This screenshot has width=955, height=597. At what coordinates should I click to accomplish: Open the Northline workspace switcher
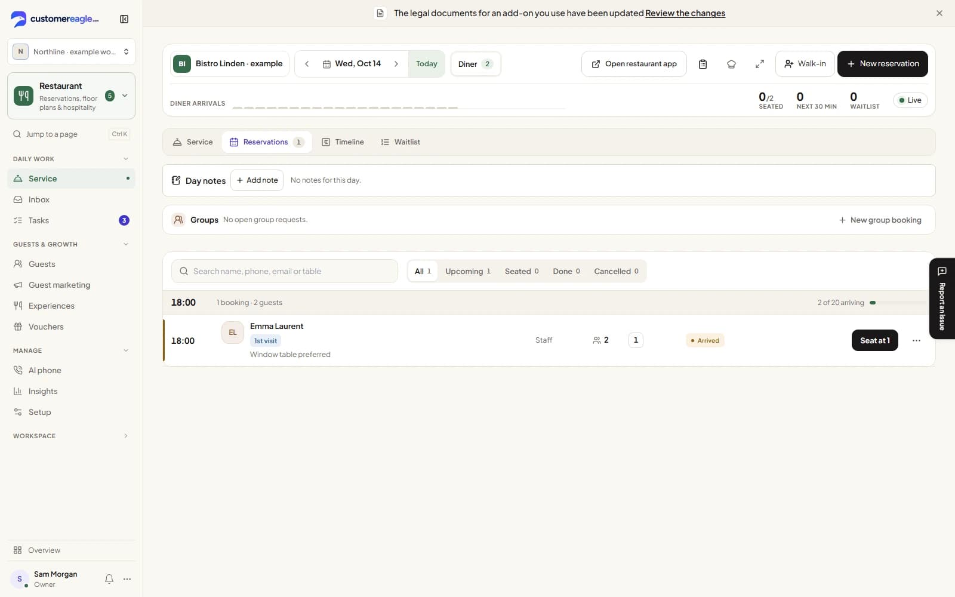coord(71,52)
